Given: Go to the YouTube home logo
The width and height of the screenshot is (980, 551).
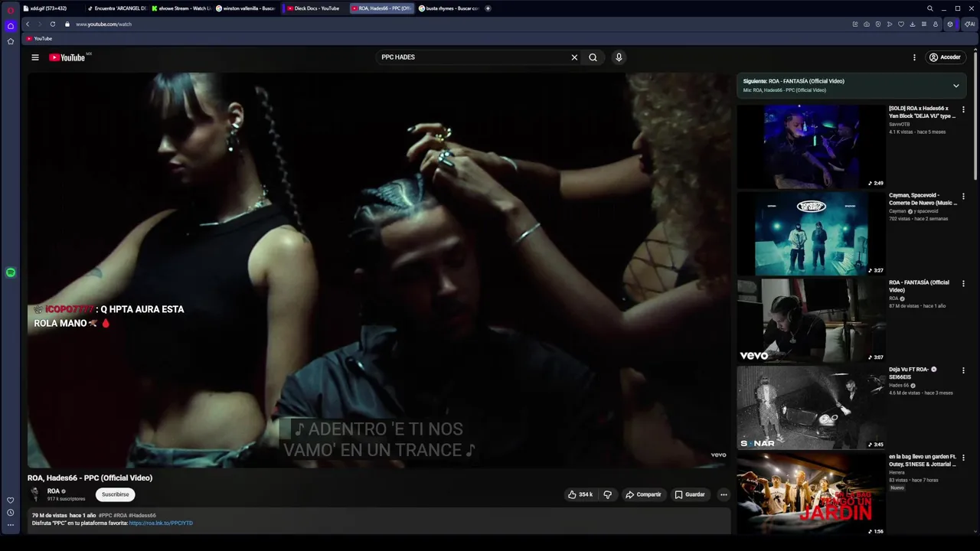Looking at the screenshot, I should (x=67, y=57).
